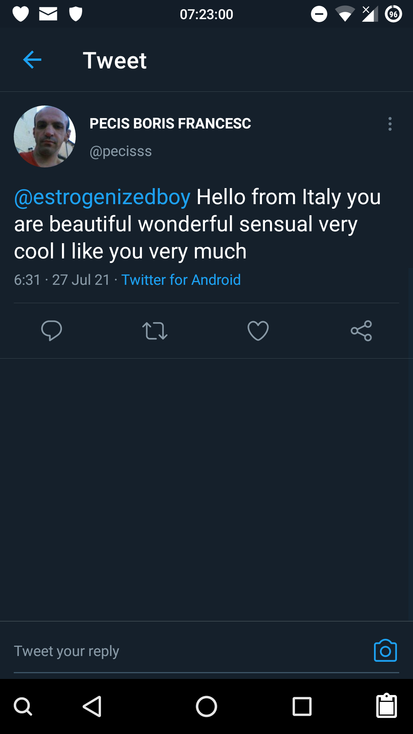Like the tweet with the heart icon

pyautogui.click(x=258, y=331)
